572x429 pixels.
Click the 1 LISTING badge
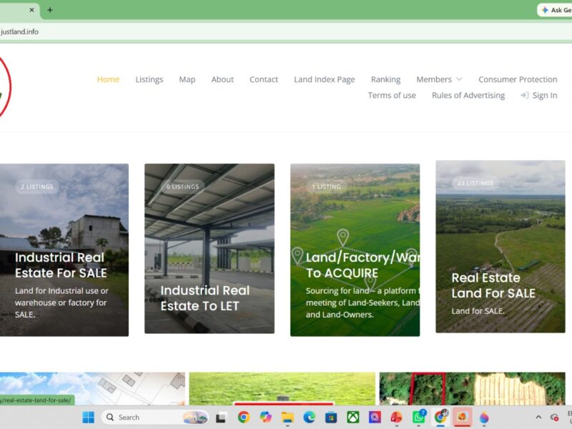(x=327, y=187)
